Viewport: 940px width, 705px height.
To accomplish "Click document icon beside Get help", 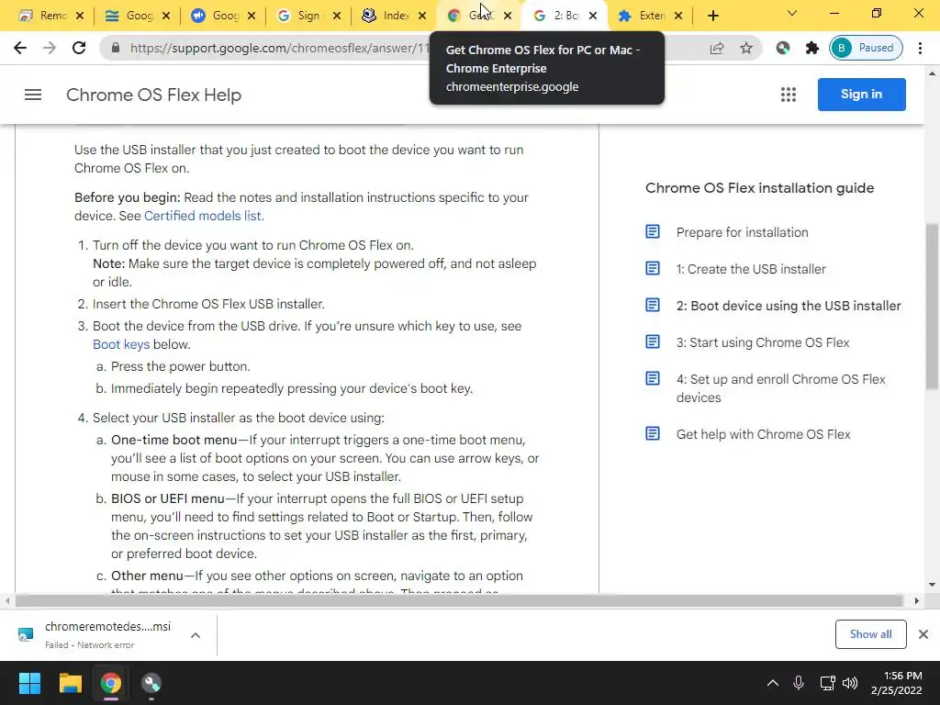I will (653, 433).
